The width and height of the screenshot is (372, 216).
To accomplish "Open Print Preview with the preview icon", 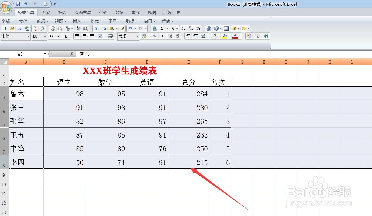I will click(x=61, y=28).
